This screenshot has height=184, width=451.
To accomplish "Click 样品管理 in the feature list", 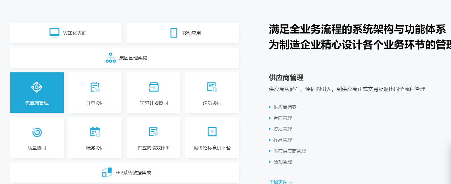I will pos(282,140).
